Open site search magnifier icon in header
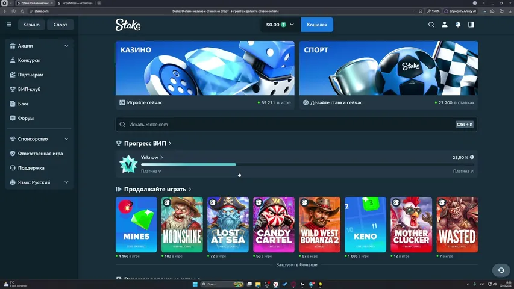This screenshot has width=514, height=289. pos(431,25)
